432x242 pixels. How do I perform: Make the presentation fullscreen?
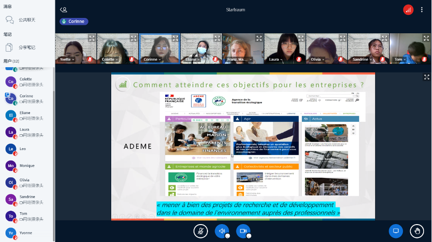(427, 77)
